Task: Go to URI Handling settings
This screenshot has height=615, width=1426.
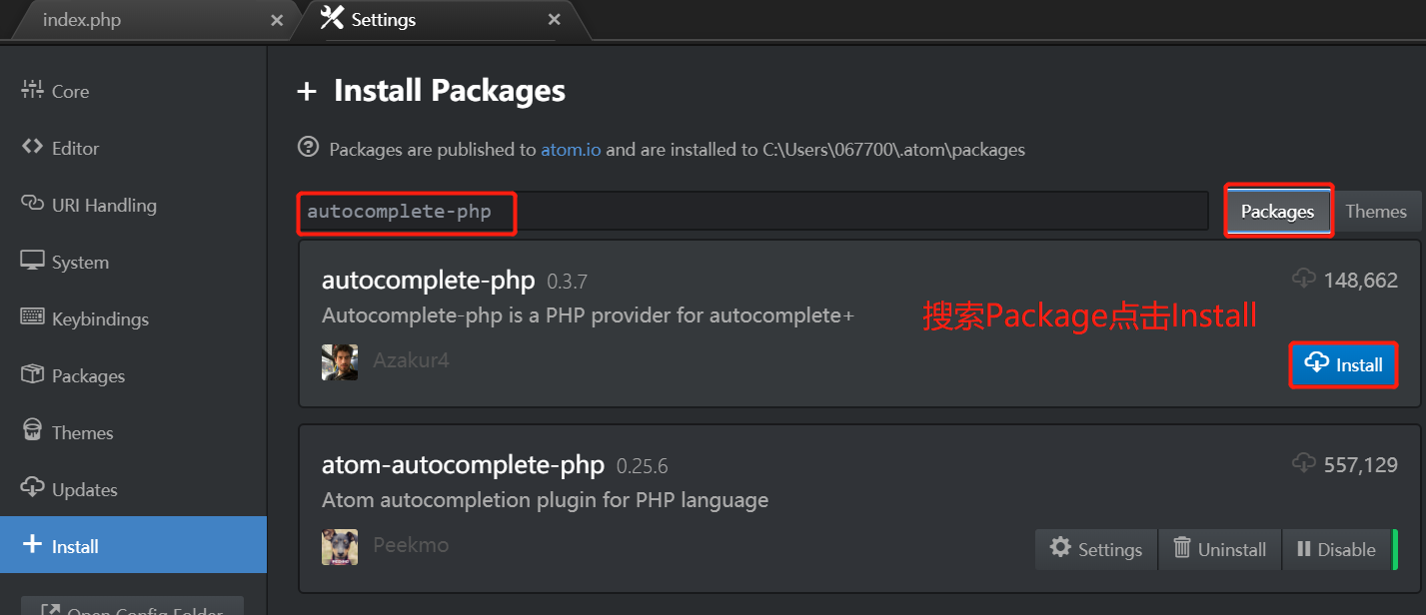Action: click(x=104, y=205)
